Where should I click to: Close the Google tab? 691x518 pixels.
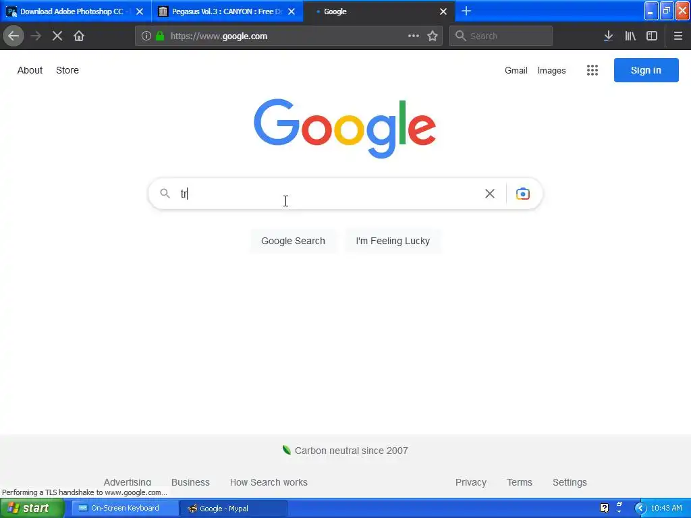[x=443, y=11]
